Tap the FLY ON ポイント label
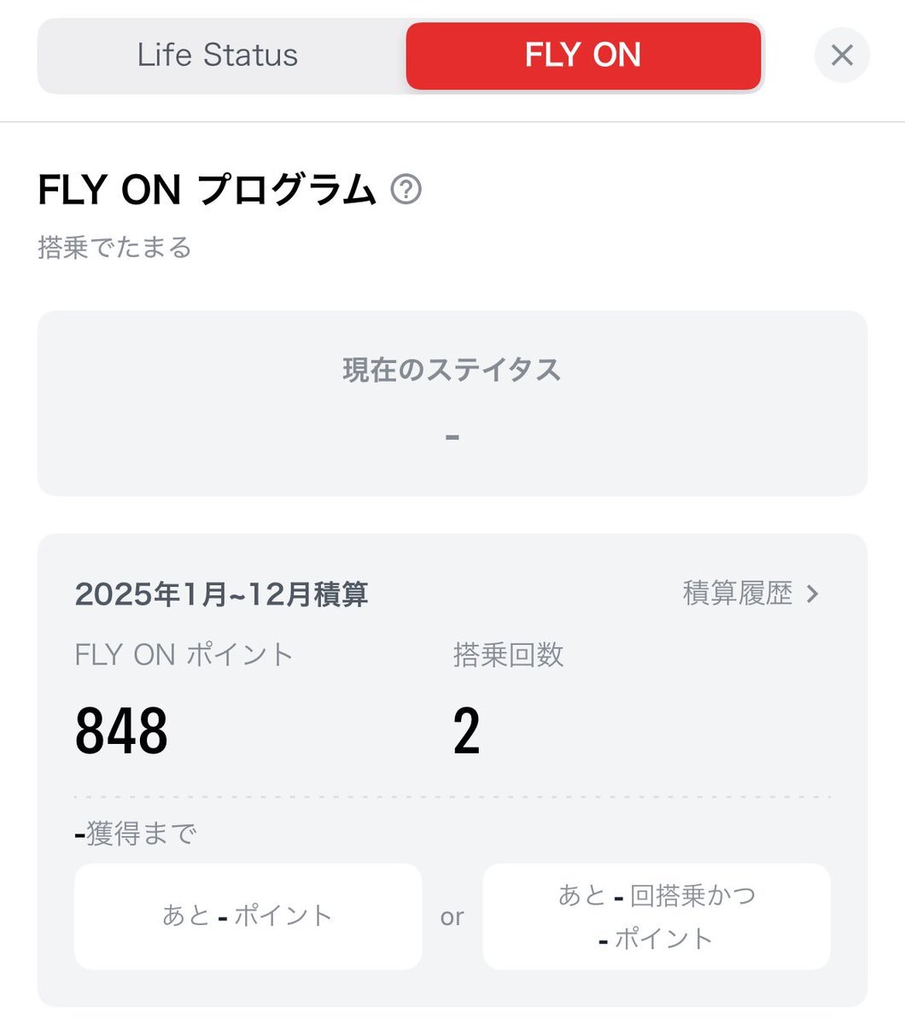This screenshot has width=905, height=1025. [x=184, y=655]
